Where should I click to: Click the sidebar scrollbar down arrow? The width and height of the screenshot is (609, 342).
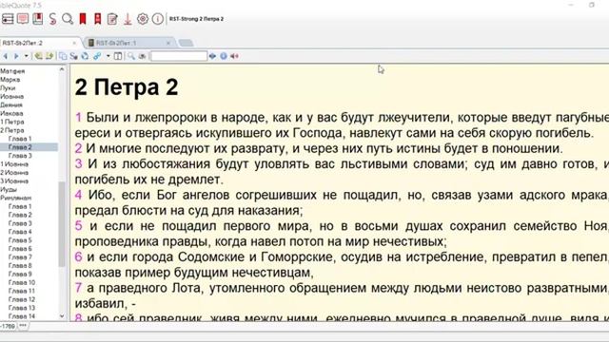[62, 316]
